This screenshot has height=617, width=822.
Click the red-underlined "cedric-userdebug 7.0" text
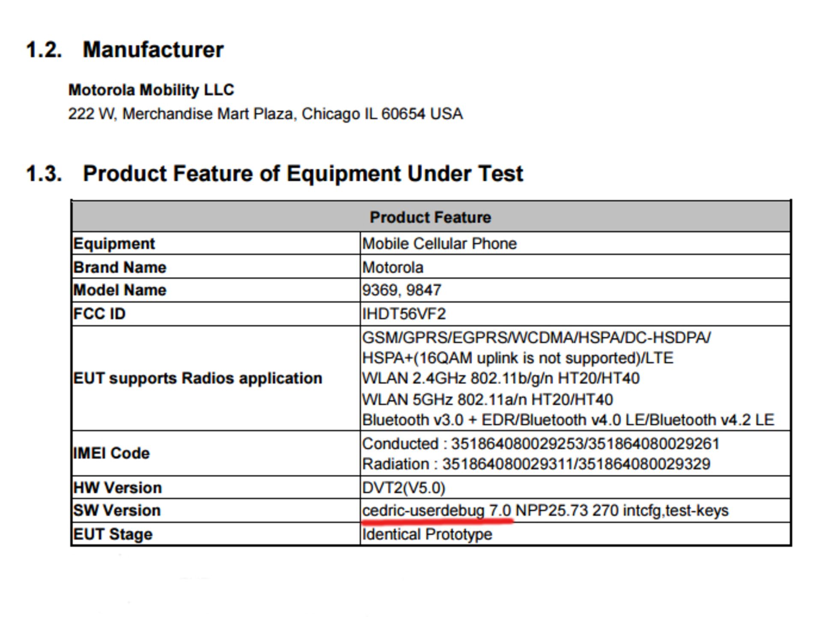coord(436,511)
